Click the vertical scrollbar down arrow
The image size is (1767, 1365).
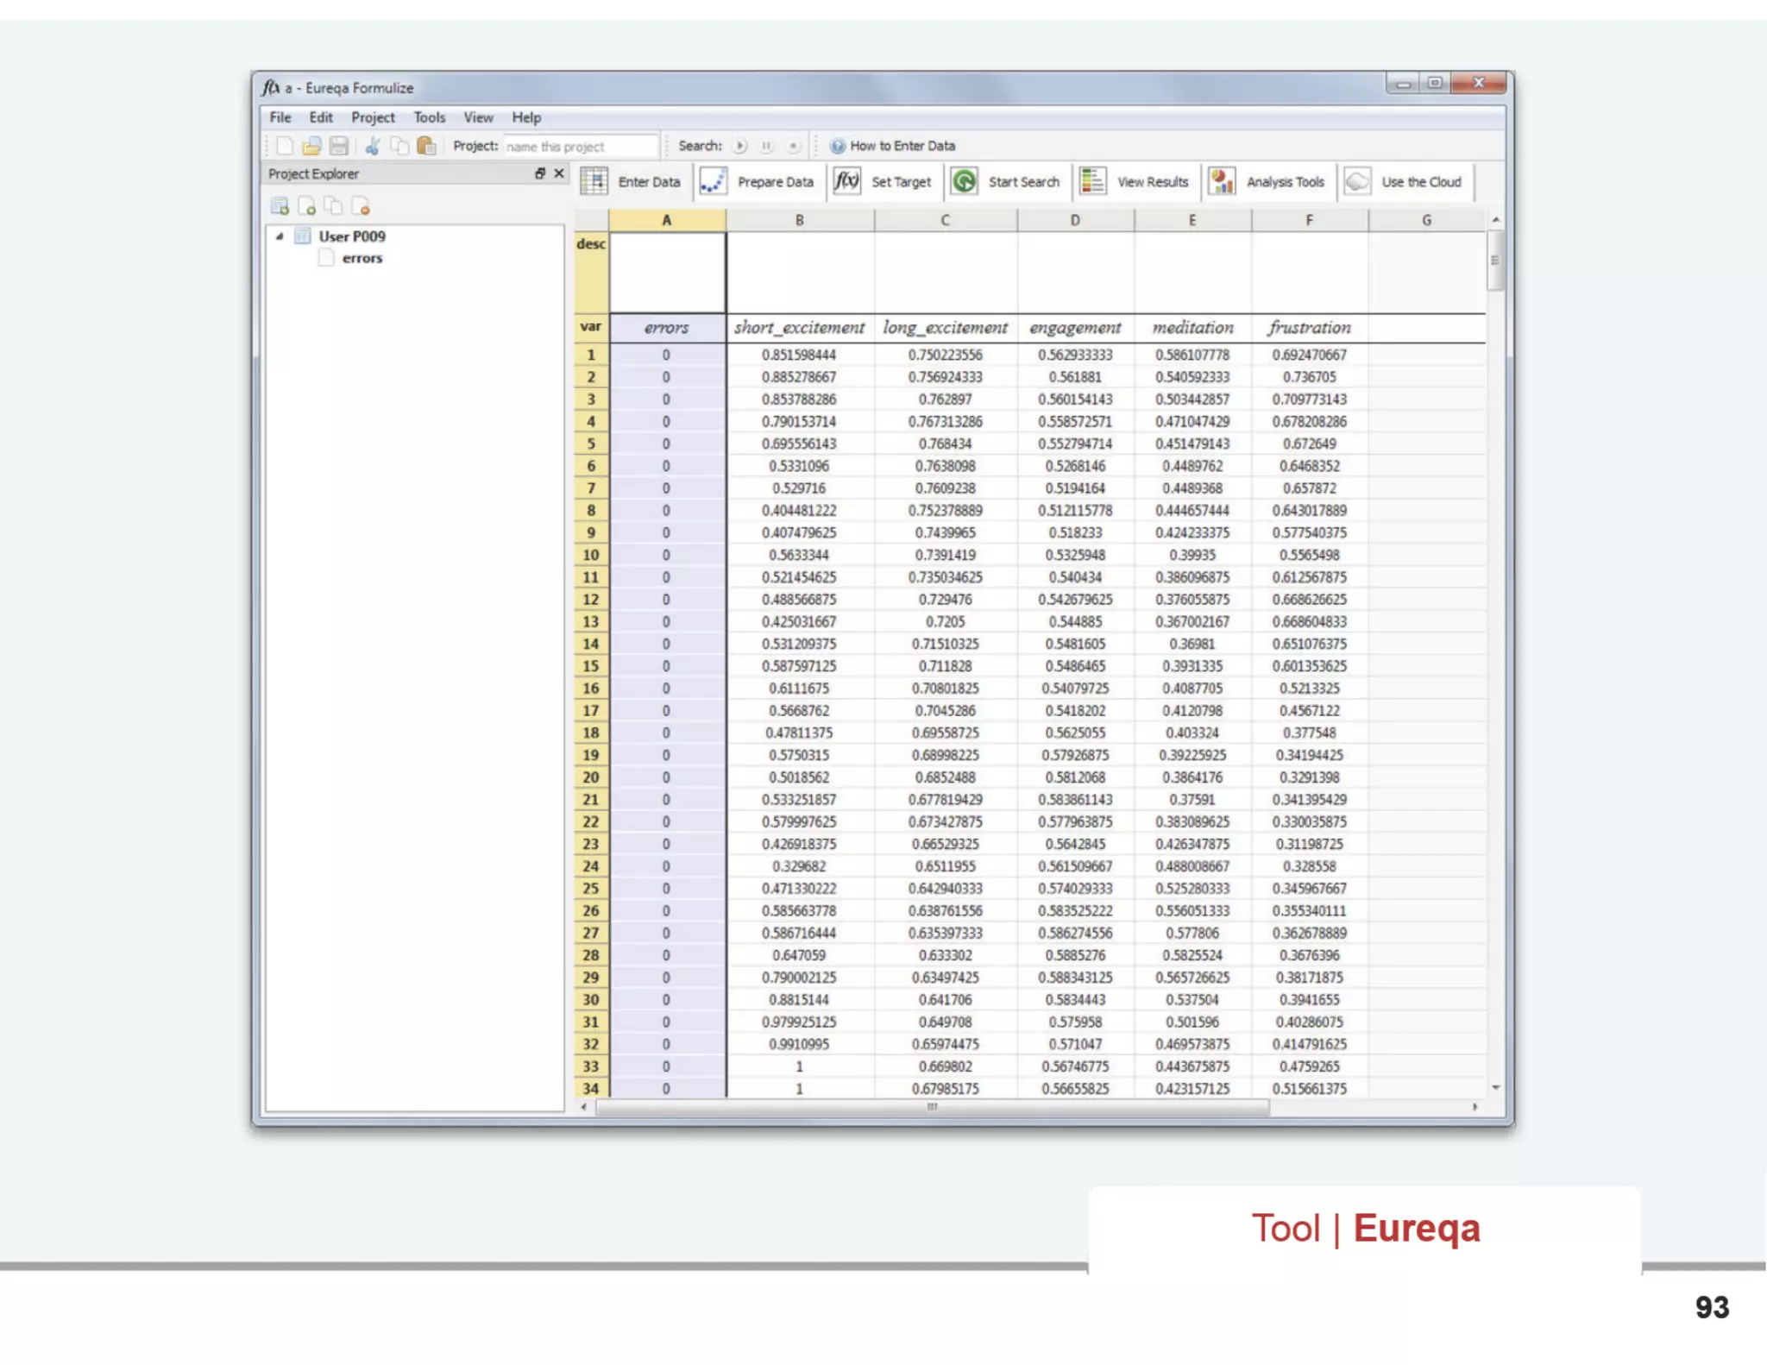(x=1495, y=1088)
